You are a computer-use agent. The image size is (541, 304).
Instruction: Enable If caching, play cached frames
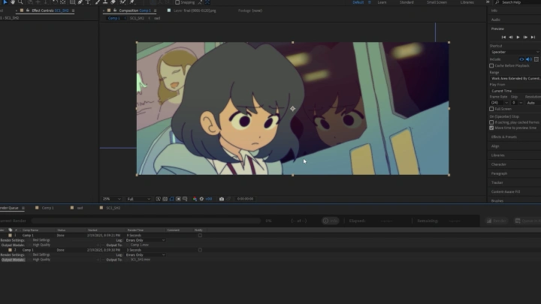pyautogui.click(x=491, y=122)
